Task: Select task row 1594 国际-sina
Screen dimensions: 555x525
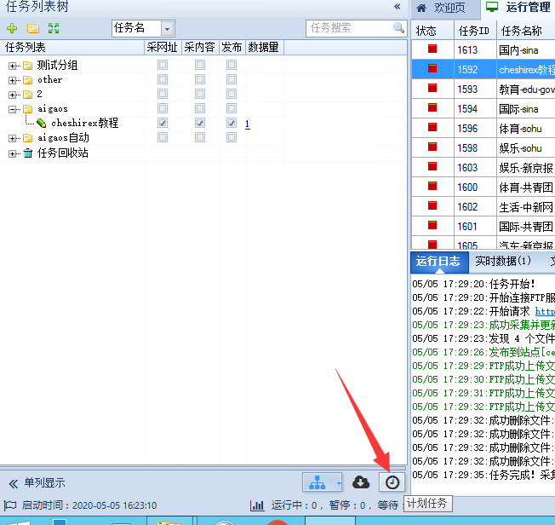Action: click(x=483, y=109)
